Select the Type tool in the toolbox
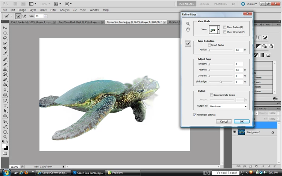The image size is (282, 176). [x=5, y=106]
